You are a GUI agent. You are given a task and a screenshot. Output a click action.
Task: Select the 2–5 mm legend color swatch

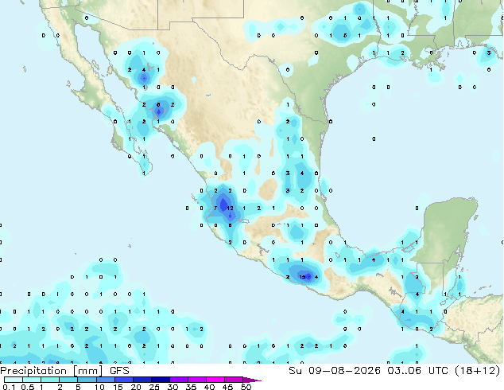point(68,380)
